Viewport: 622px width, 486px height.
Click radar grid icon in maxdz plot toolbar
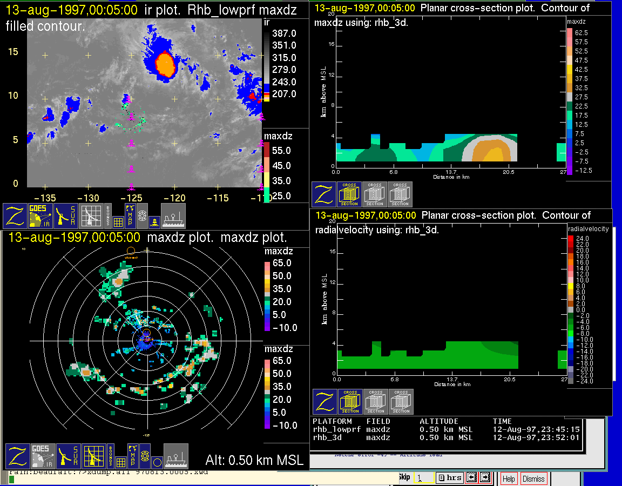click(93, 456)
